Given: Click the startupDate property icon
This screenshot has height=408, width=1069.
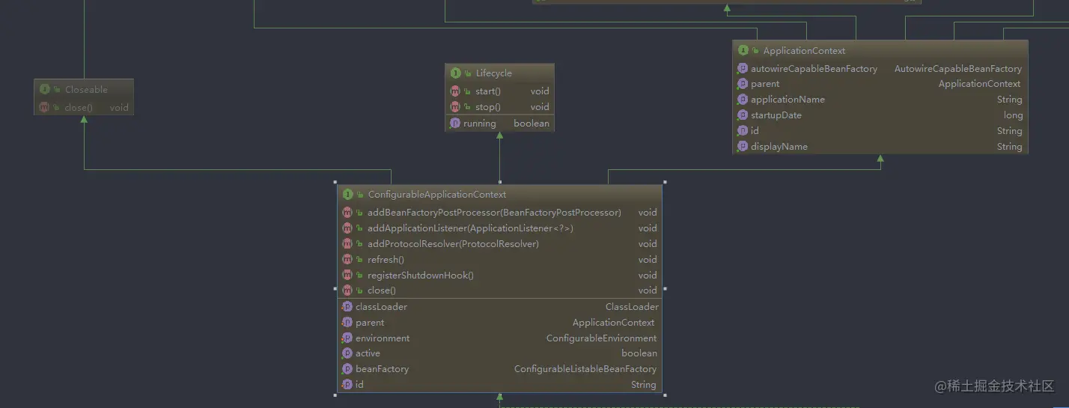Looking at the screenshot, I should 743,115.
